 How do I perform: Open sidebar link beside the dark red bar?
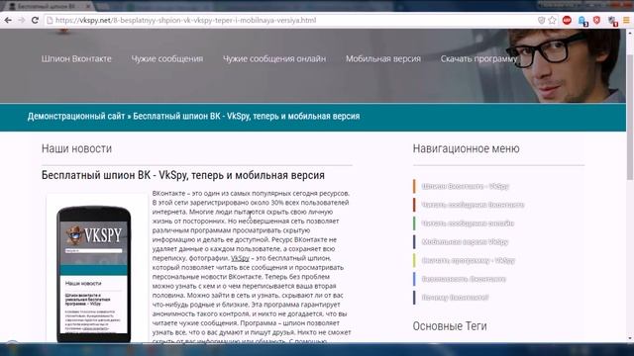tap(473, 205)
